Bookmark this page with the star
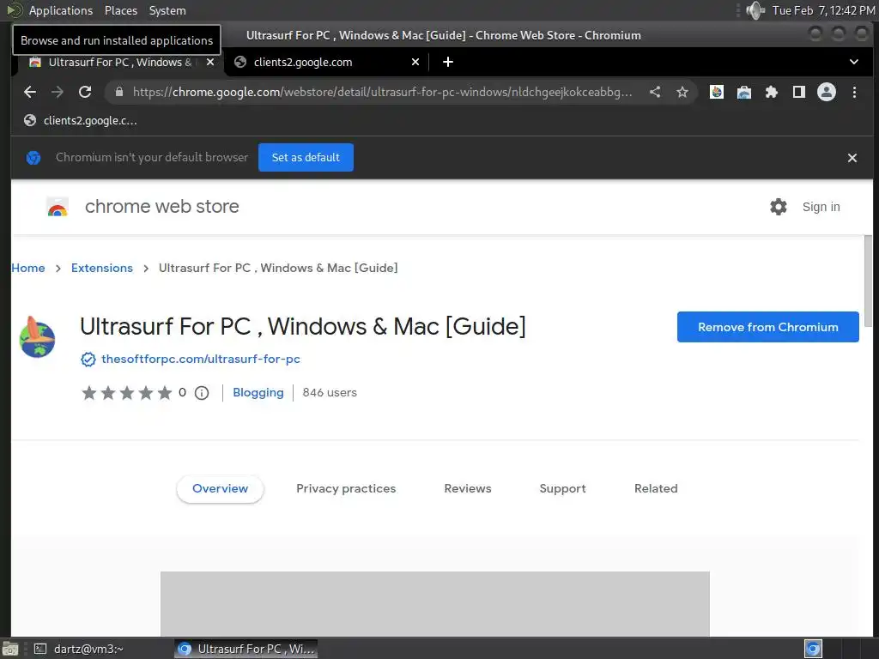Viewport: 879px width, 659px height. [682, 92]
